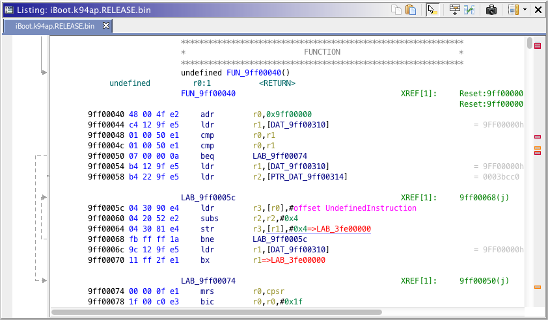Click r0,cpsr operand
548x320 pixels.
(x=268, y=291)
